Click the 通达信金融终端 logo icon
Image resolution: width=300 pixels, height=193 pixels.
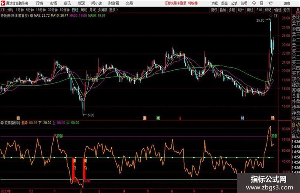click(3, 3)
